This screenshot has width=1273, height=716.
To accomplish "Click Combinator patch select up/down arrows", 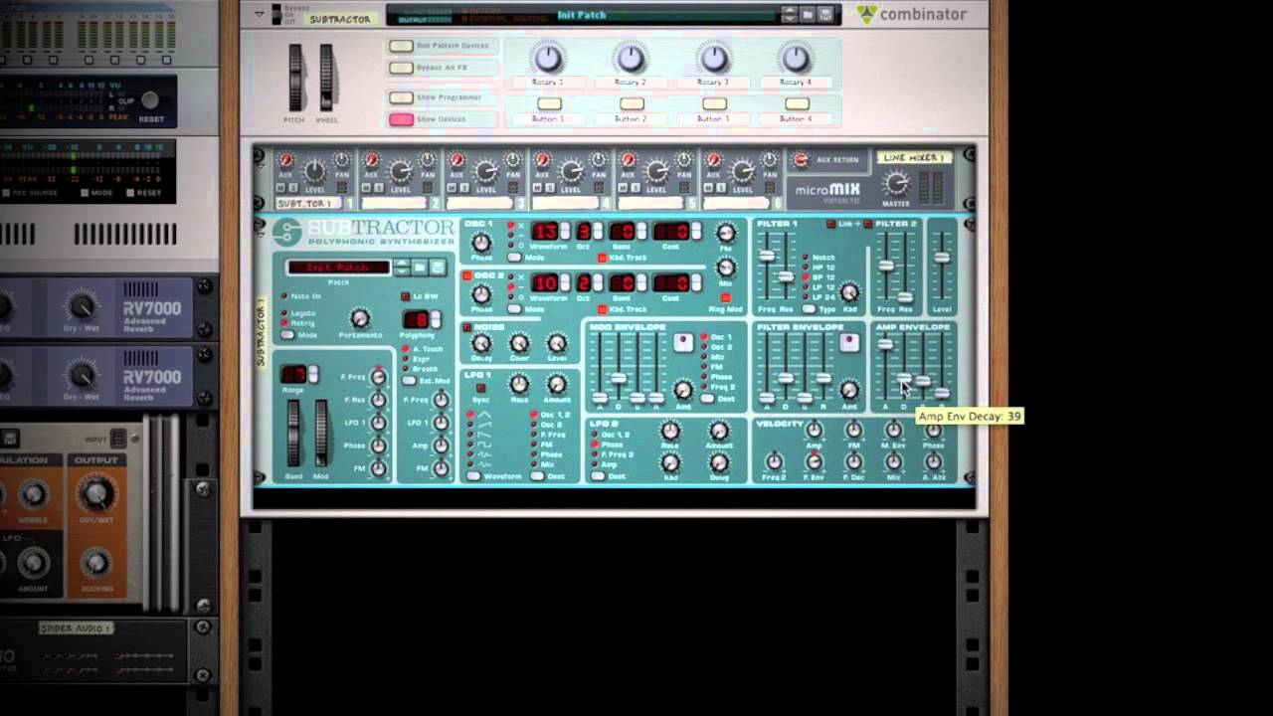I will [x=789, y=14].
